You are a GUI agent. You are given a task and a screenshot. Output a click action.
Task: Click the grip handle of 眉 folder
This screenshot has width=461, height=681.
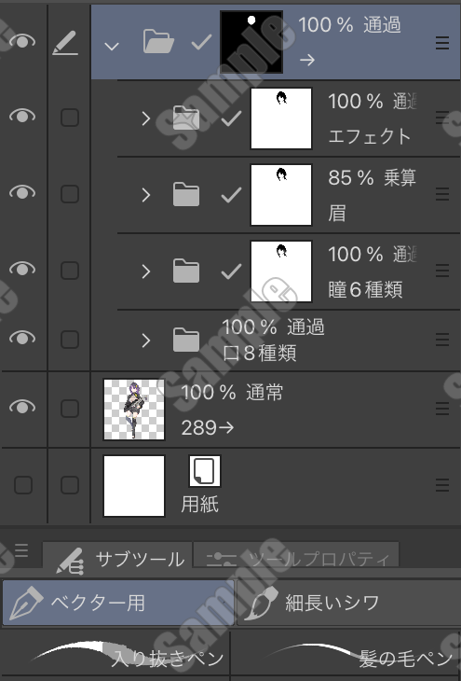442,194
